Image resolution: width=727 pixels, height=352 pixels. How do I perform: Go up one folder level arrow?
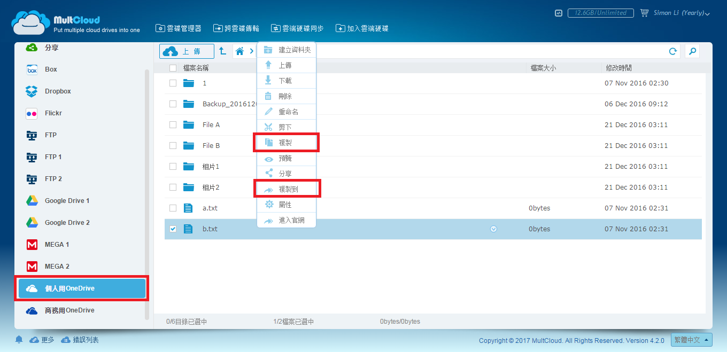tap(223, 51)
